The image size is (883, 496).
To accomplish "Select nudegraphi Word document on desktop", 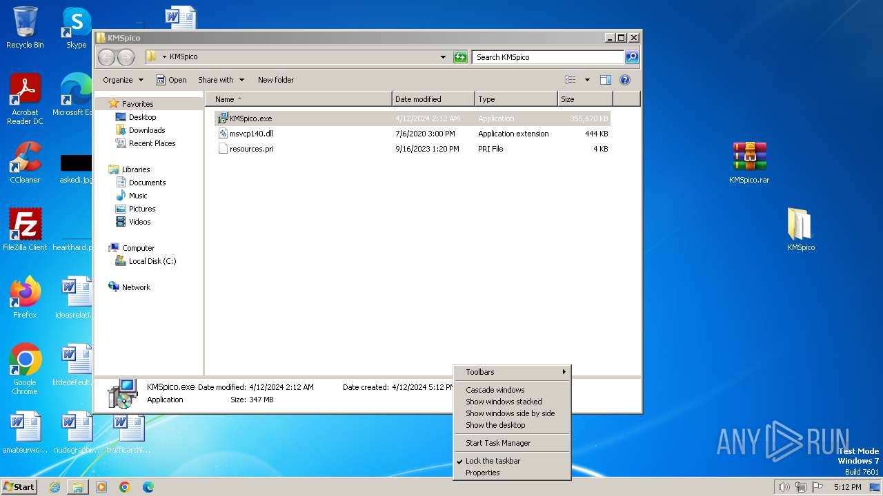I will 77,433.
